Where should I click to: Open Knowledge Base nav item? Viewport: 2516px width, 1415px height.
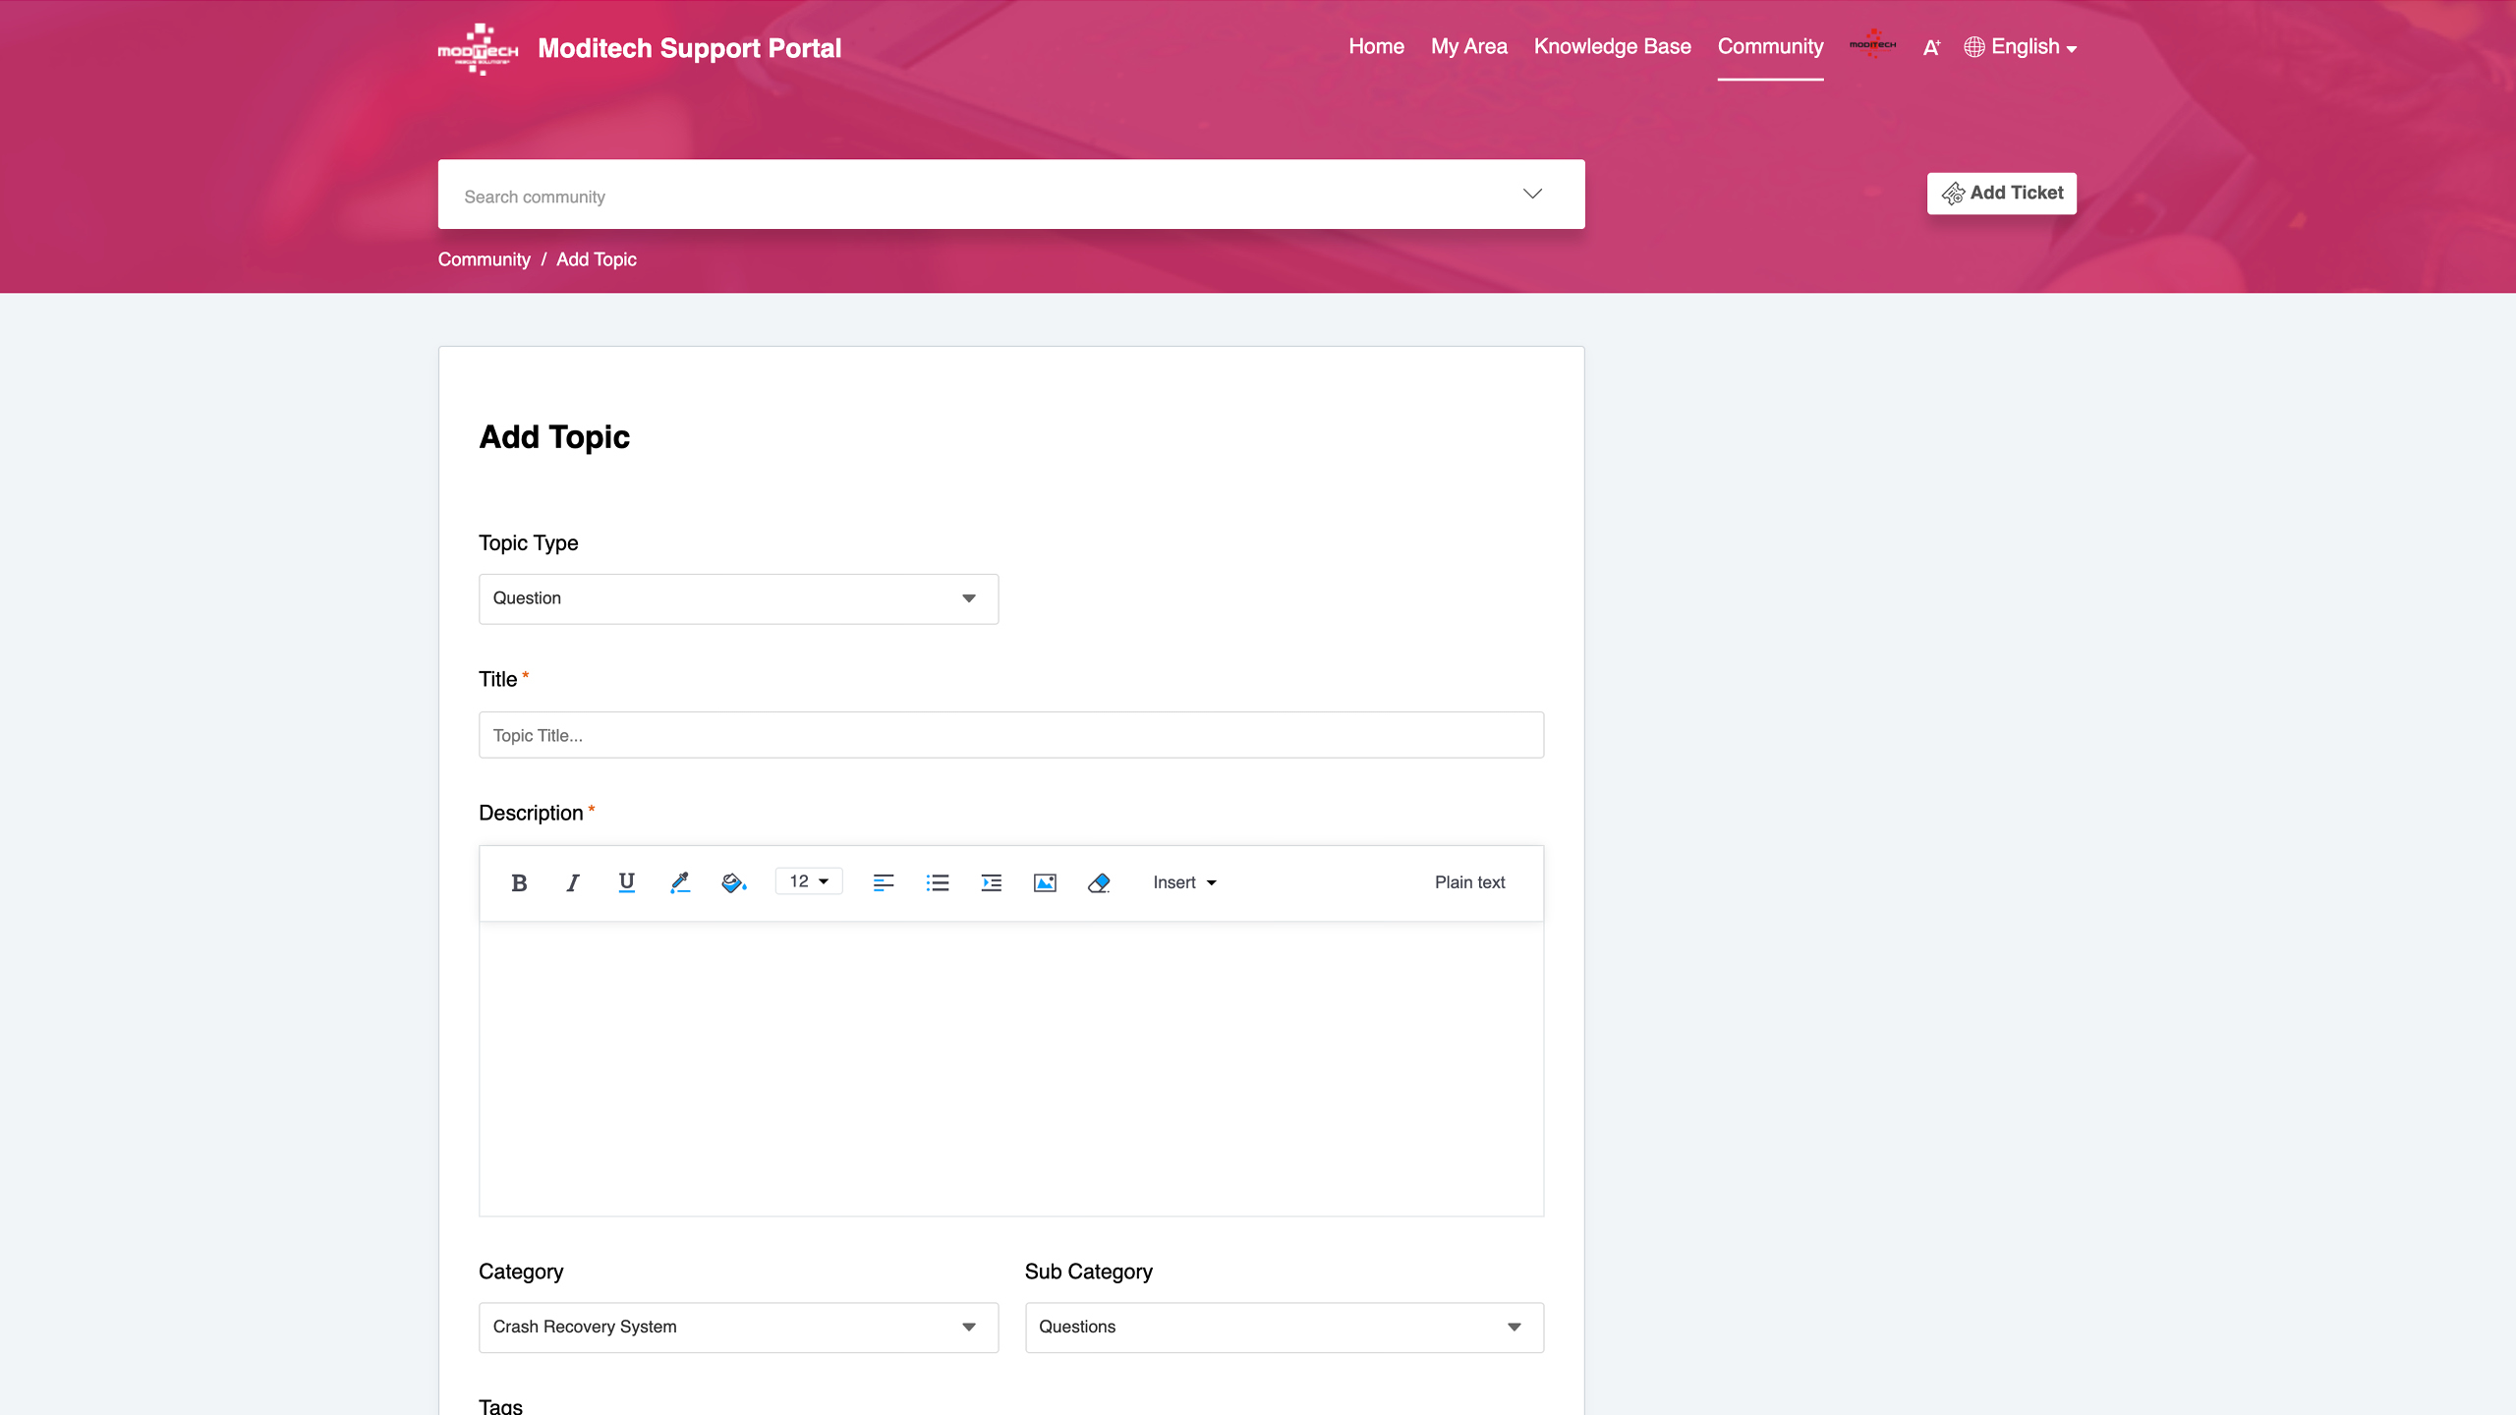click(1612, 46)
